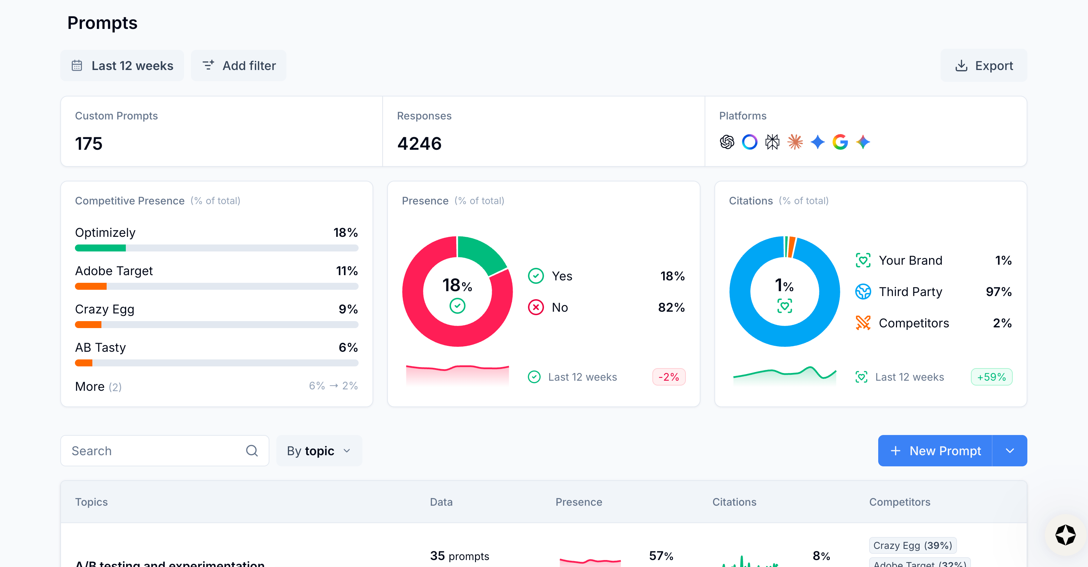Image resolution: width=1088 pixels, height=567 pixels.
Task: Open the floating assistant star icon
Action: click(x=1065, y=535)
